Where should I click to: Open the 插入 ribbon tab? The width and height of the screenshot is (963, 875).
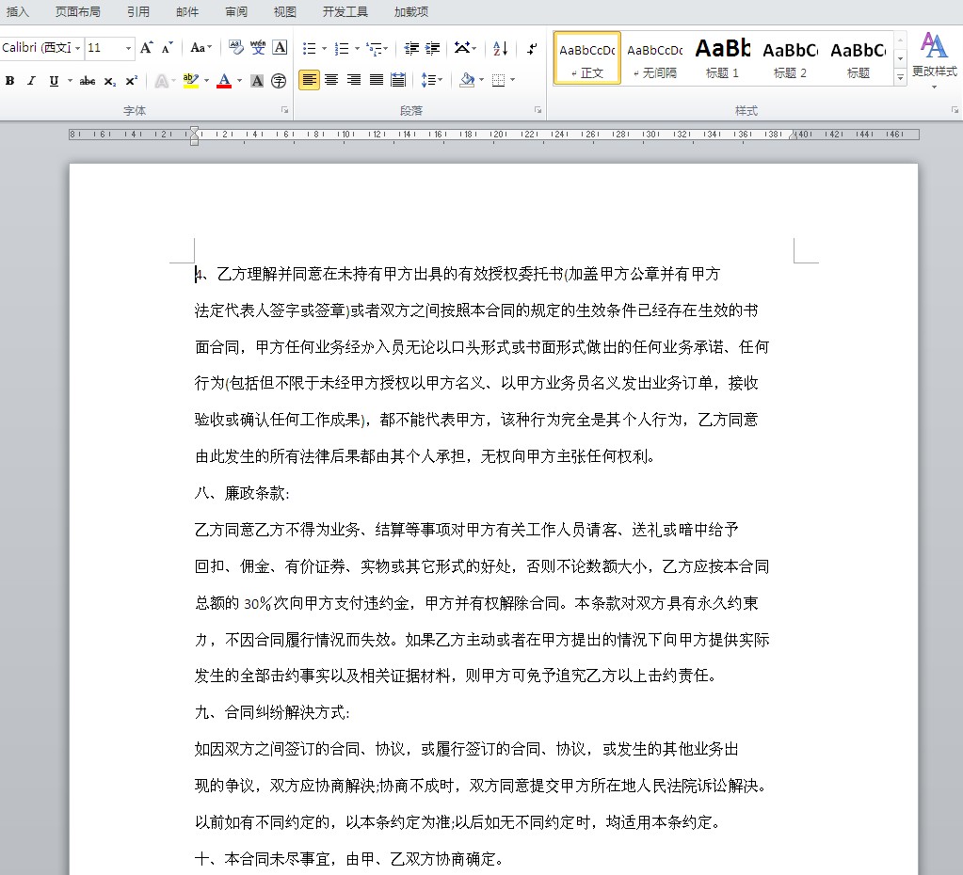point(18,11)
